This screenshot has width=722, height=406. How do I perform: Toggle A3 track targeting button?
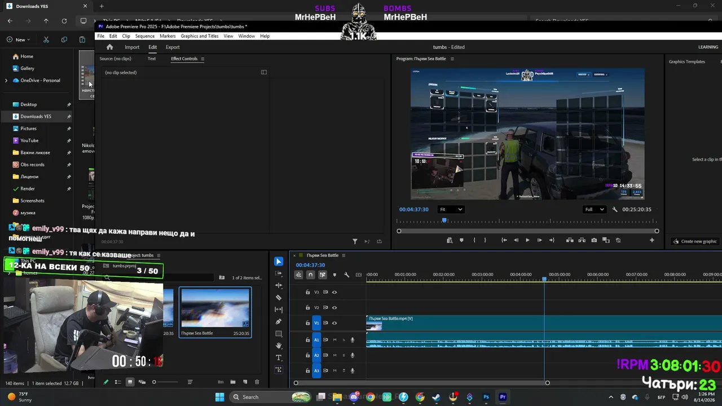coord(316,370)
